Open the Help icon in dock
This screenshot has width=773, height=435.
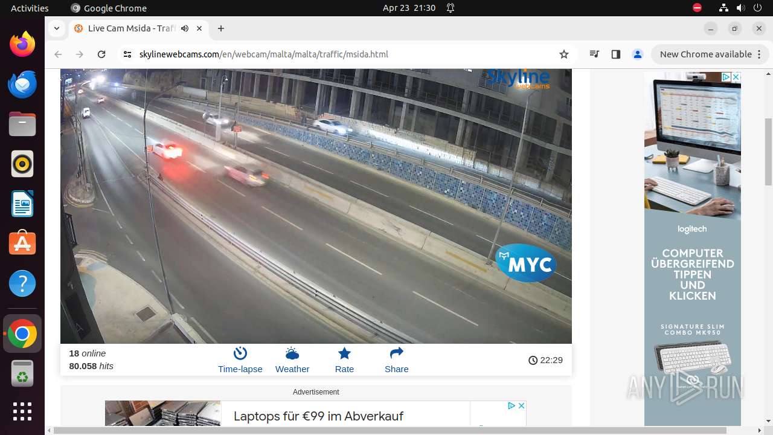tap(22, 284)
